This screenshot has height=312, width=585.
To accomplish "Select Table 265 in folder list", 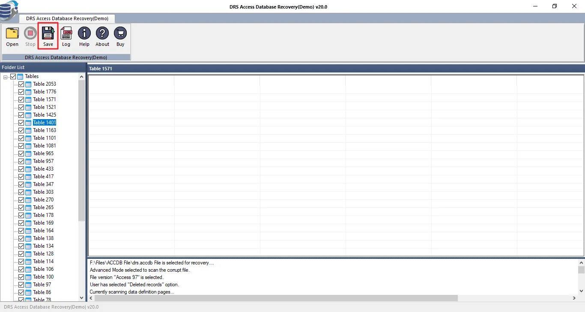I will point(43,207).
